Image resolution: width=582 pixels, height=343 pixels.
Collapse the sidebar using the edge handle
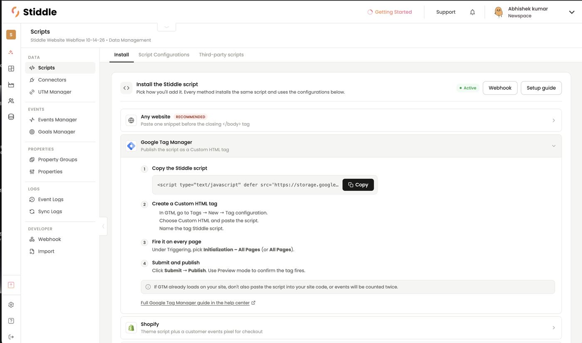tap(103, 227)
